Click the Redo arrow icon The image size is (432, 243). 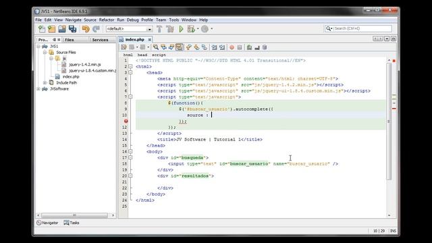pos(96,28)
